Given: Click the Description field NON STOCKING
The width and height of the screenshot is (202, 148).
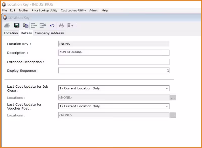Looking at the screenshot, I should 114,53.
